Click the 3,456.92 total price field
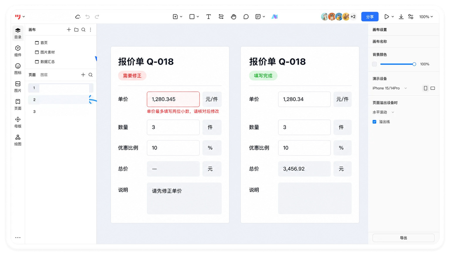This screenshot has width=450, height=256. (x=304, y=169)
